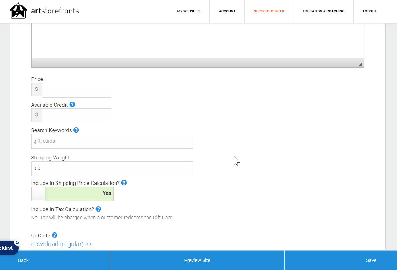397x270 pixels.
Task: Open Education & Coaching menu
Action: 324,11
